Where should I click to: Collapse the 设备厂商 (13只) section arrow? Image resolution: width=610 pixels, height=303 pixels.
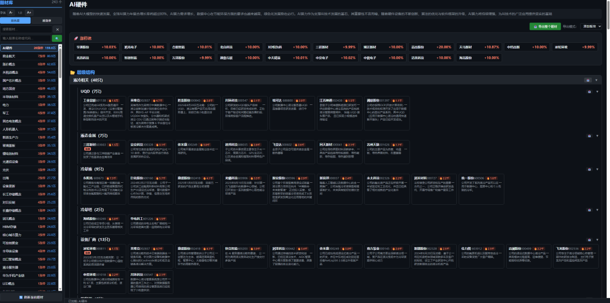[x=598, y=239]
